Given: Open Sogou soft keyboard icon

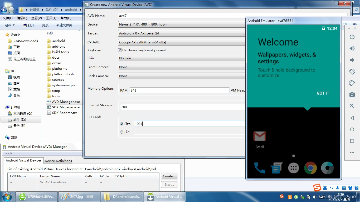Looking at the screenshot, I should click(x=344, y=188).
